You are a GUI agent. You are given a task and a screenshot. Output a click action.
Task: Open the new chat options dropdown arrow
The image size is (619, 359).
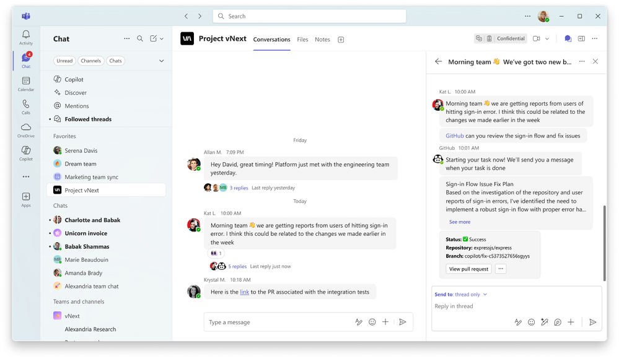coord(162,38)
